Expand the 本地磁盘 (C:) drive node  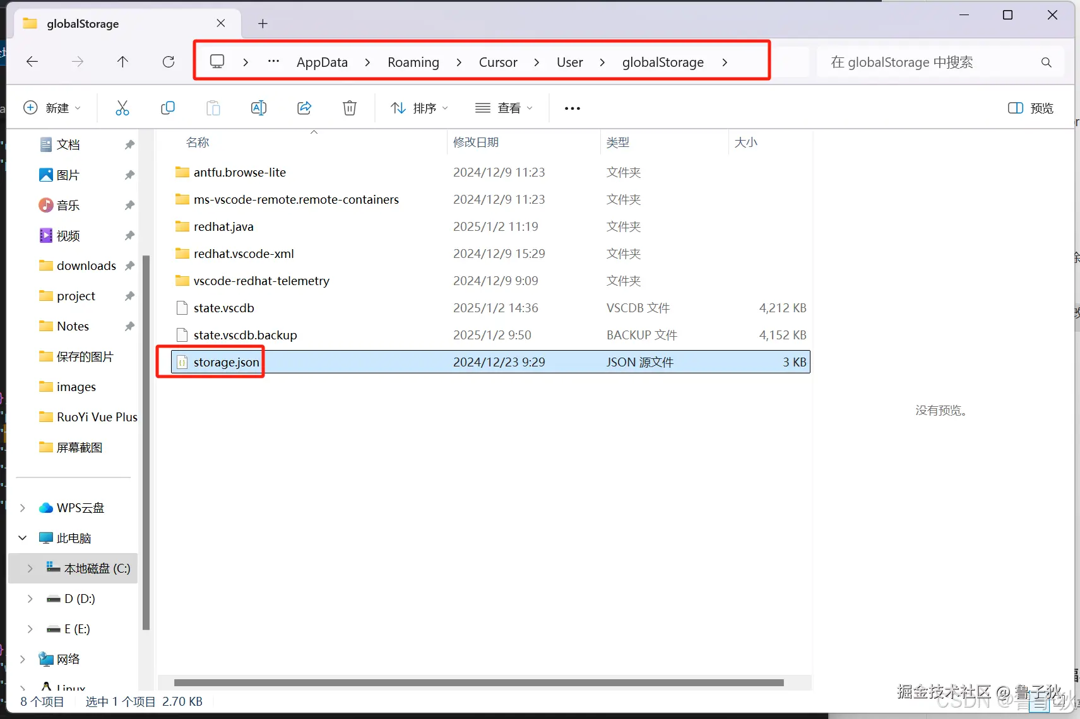[x=30, y=568]
